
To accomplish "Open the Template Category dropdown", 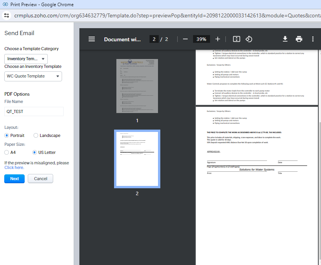I will pyautogui.click(x=26, y=59).
